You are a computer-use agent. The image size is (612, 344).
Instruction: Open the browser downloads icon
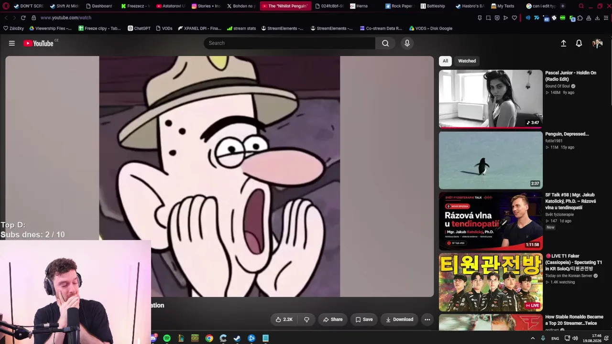(597, 18)
